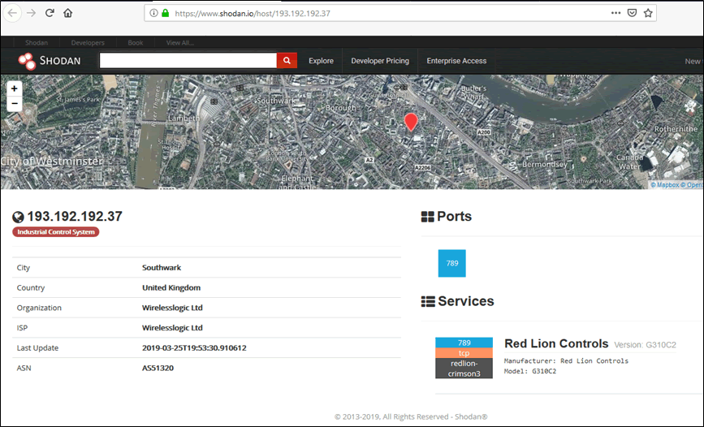
Task: Select the AS51320 ASN value
Action: click(x=158, y=369)
